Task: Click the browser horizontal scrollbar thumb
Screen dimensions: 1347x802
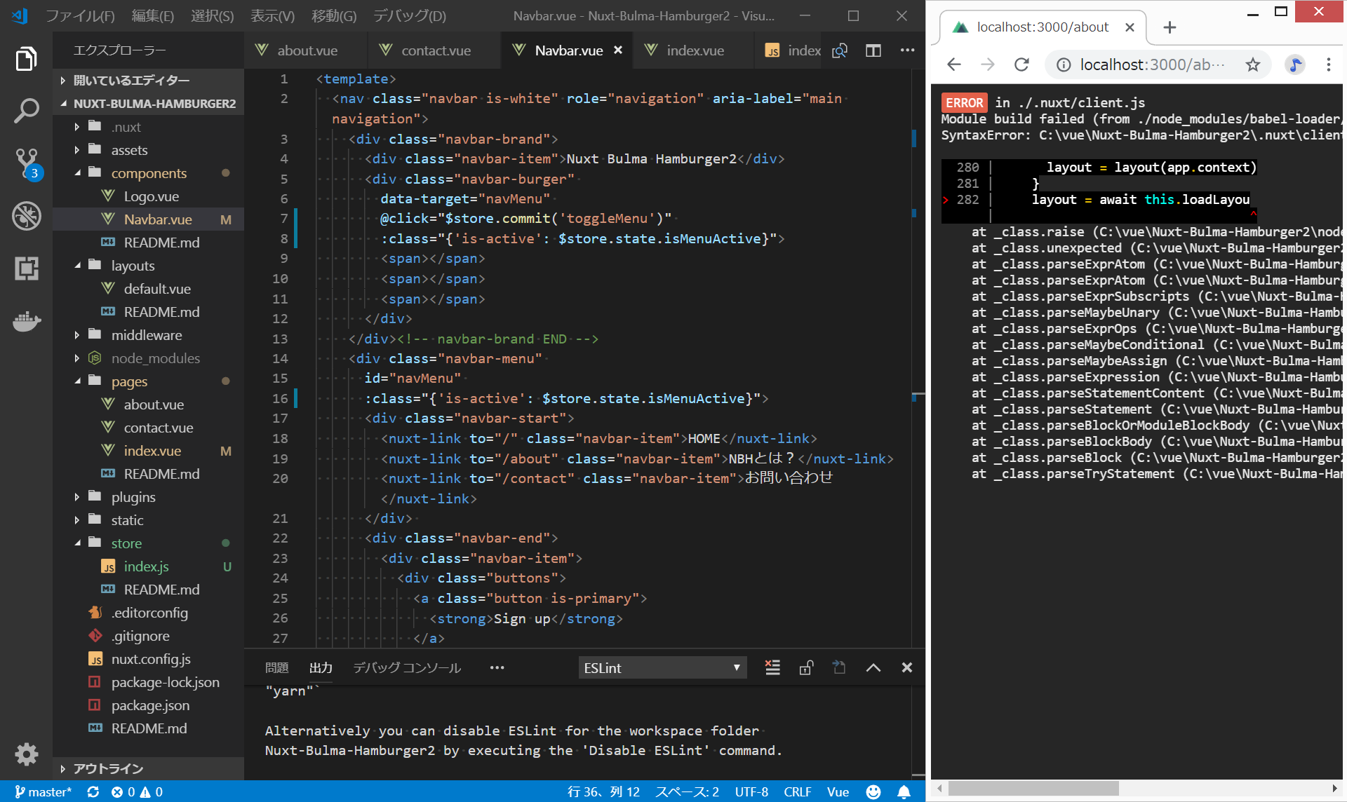Action: point(1033,789)
